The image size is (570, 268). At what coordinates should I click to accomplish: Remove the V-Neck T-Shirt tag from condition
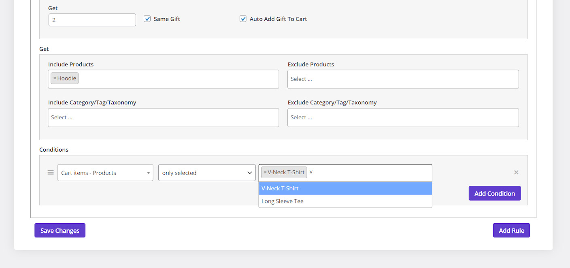[x=265, y=172]
